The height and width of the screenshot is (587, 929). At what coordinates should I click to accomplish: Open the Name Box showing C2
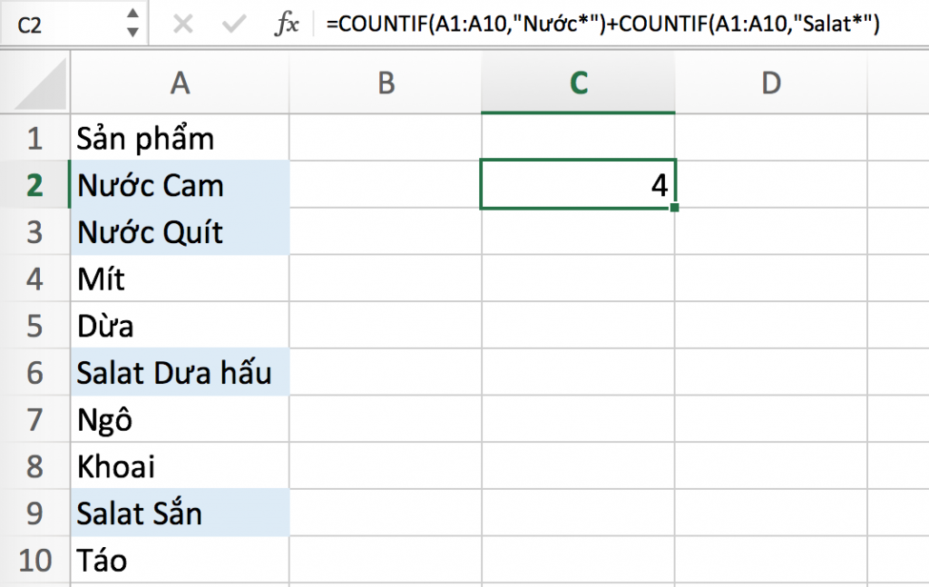(54, 24)
